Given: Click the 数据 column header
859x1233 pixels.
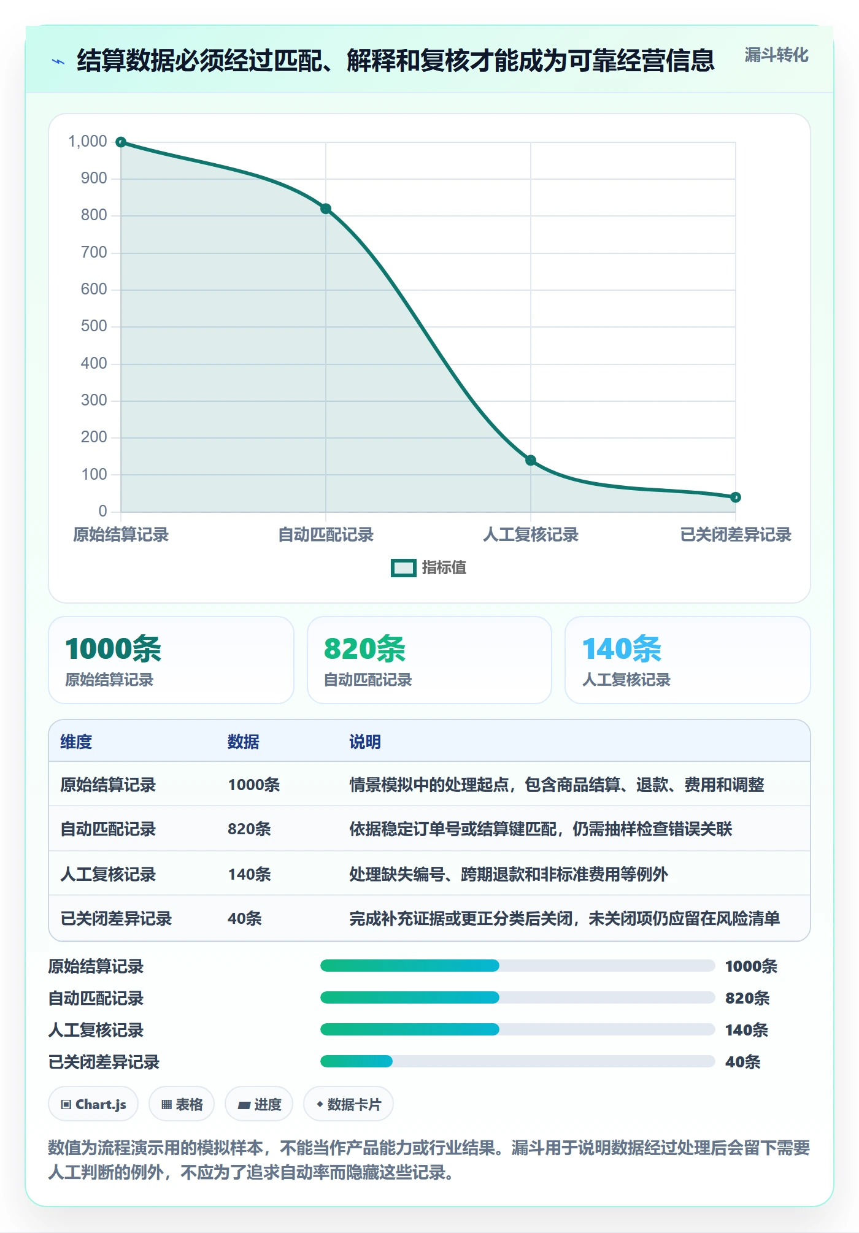Looking at the screenshot, I should point(244,742).
